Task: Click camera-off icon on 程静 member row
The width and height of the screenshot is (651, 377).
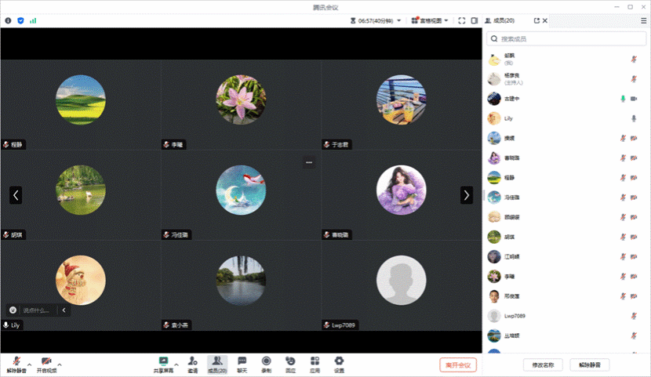Action: (x=634, y=177)
